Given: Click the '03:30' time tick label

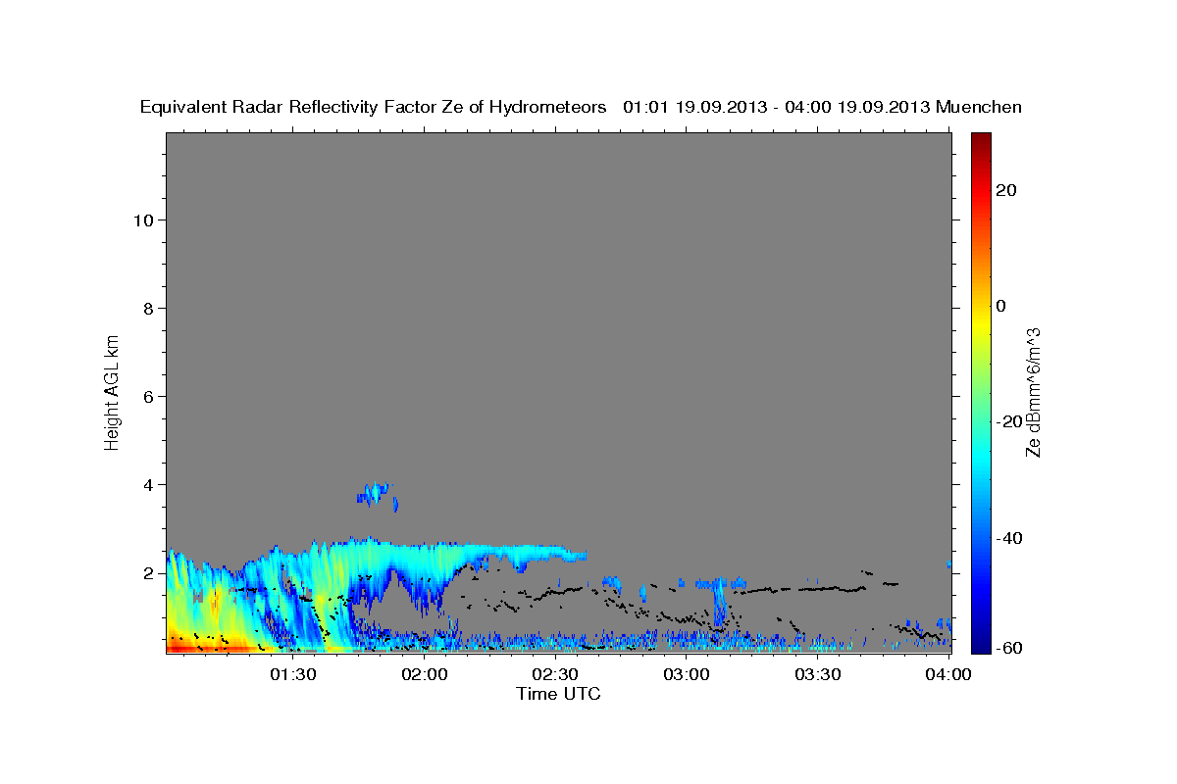Looking at the screenshot, I should point(818,675).
